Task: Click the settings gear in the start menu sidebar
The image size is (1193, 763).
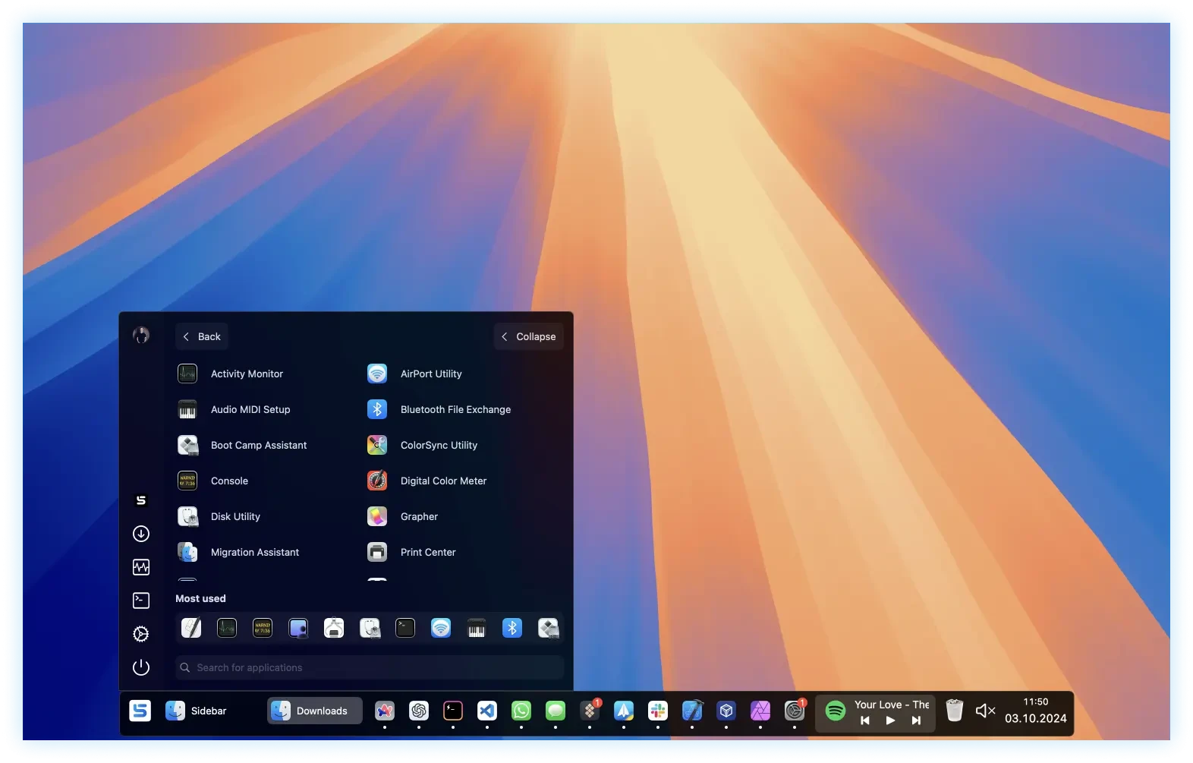Action: [141, 634]
